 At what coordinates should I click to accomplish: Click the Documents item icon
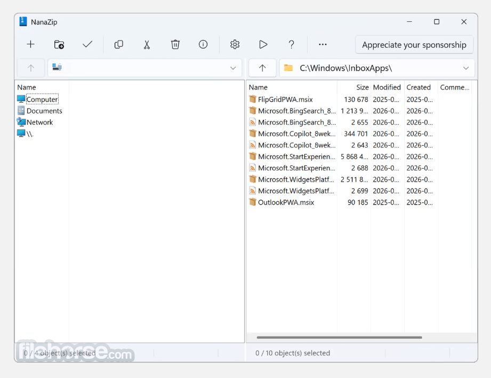(x=21, y=110)
